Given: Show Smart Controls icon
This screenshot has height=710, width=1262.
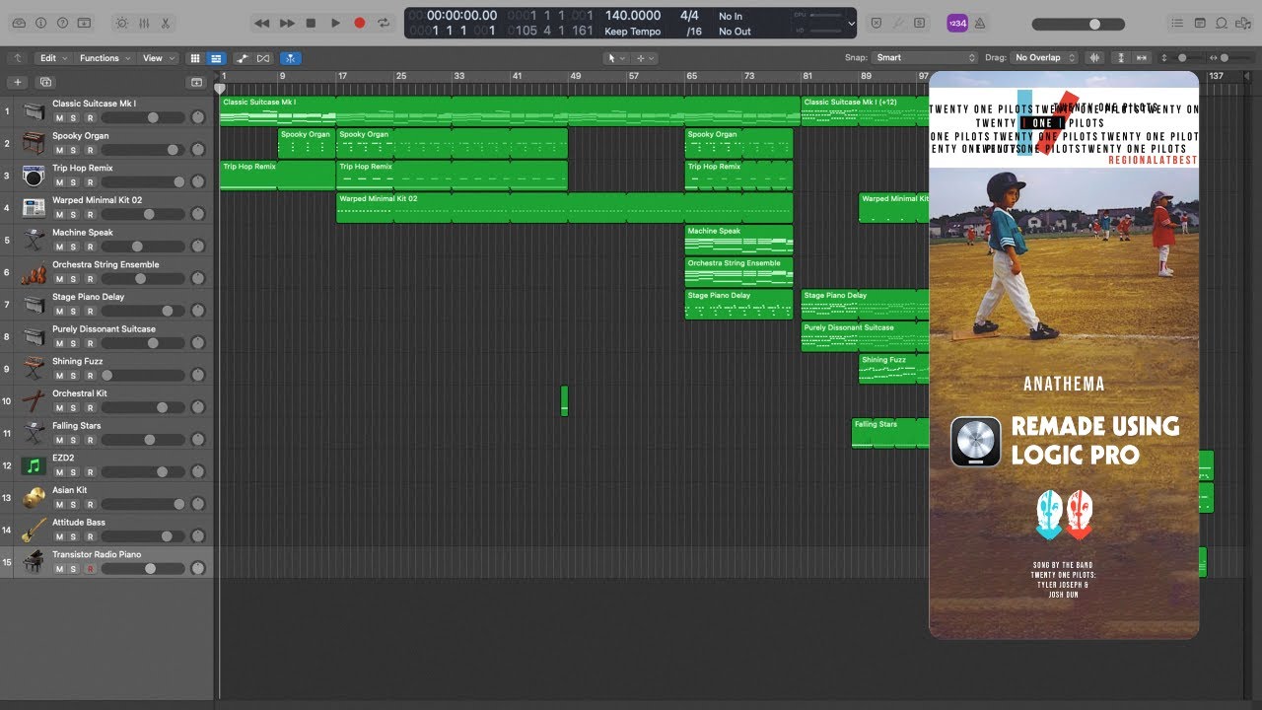Looking at the screenshot, I should [x=121, y=23].
